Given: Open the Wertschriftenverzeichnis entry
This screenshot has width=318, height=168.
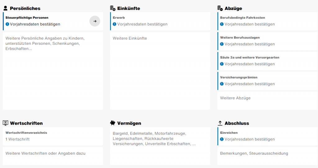Looking at the screenshot, I should click(x=53, y=136).
